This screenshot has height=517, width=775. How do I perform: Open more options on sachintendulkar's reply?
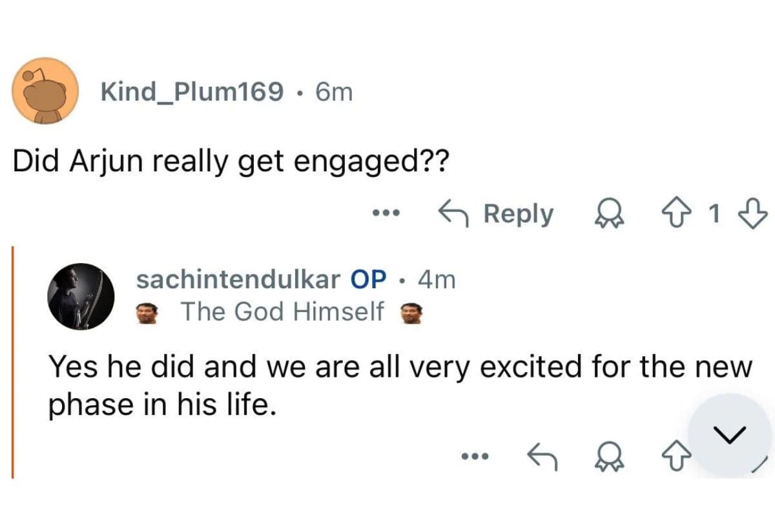point(475,457)
